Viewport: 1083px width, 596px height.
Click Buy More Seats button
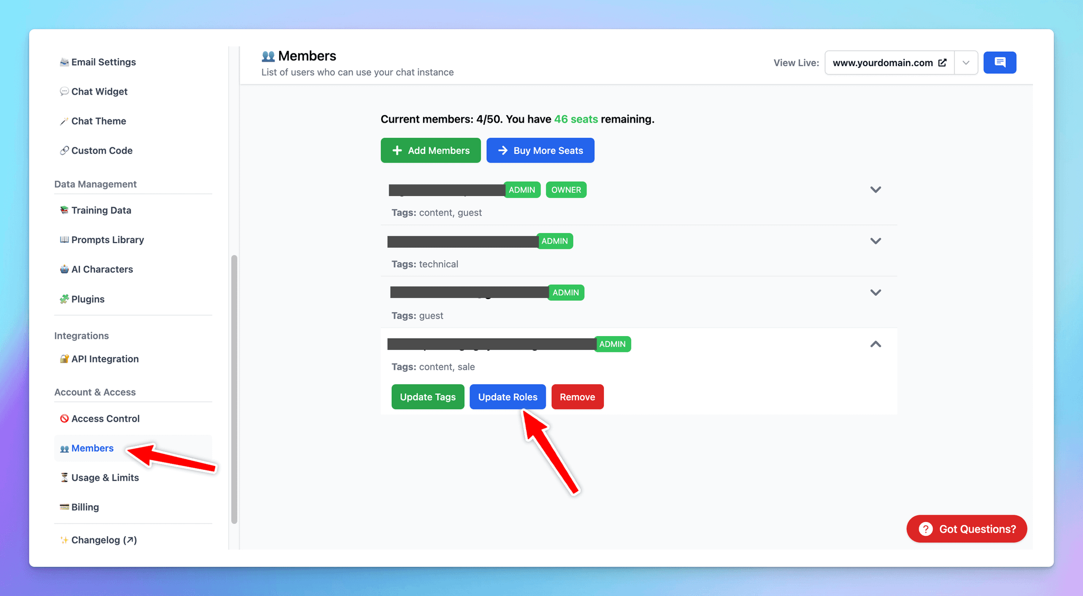(x=540, y=150)
